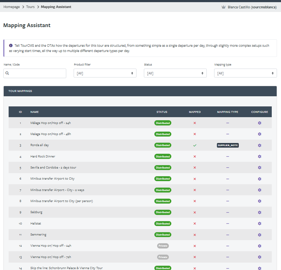Click configure gear for Málaga Hop on/Hop off 24h
The width and height of the screenshot is (281, 270).
(259, 123)
